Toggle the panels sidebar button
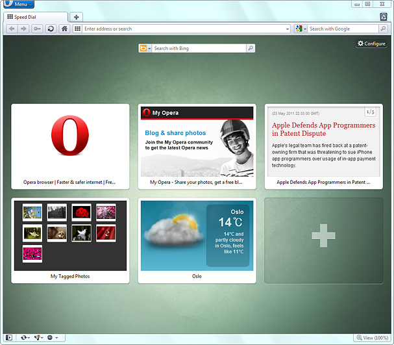The height and width of the screenshot is (345, 394). pos(9,338)
